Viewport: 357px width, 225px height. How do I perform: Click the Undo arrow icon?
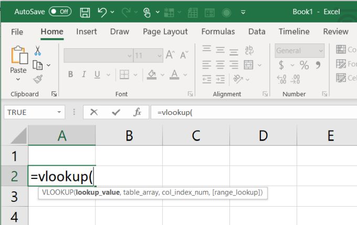[x=103, y=11]
